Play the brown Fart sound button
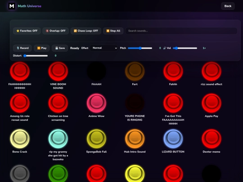The width and height of the screenshot is (243, 182). click(135, 71)
